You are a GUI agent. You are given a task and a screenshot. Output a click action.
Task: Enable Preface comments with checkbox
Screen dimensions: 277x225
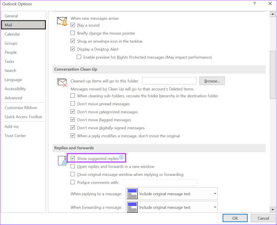[72, 182]
